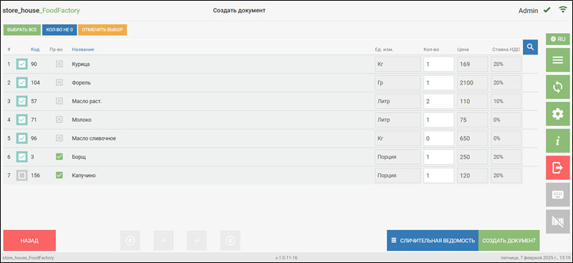Toggle selection checkbox of Молоко
The image size is (573, 263).
tap(22, 120)
